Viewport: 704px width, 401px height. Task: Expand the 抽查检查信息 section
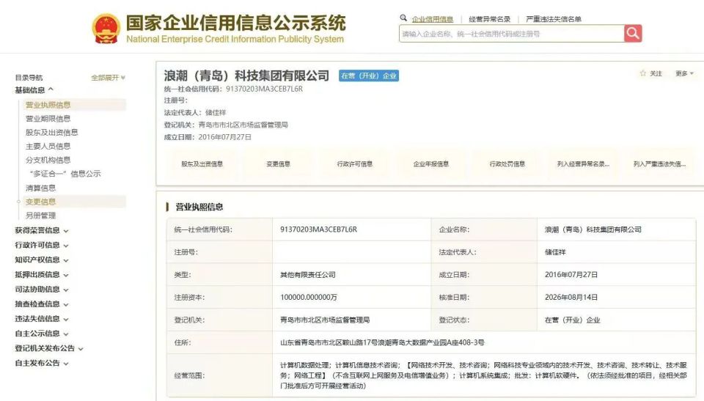(x=41, y=304)
